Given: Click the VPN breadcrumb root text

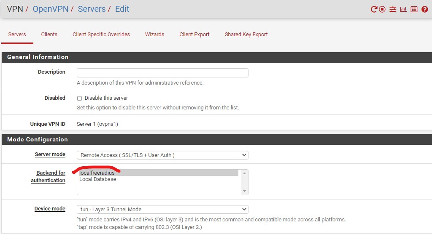Looking at the screenshot, I should click(15, 9).
